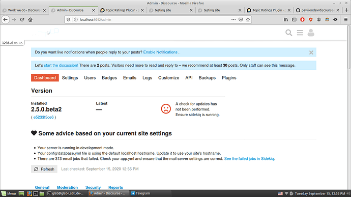Show site information icon in the address bar

tap(76, 20)
